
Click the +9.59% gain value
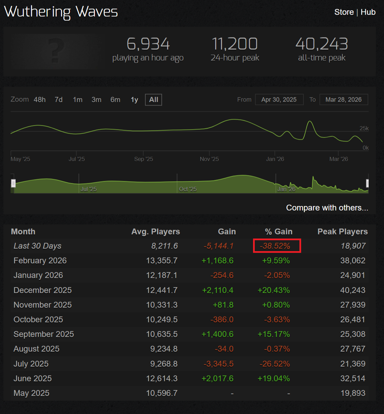point(276,261)
